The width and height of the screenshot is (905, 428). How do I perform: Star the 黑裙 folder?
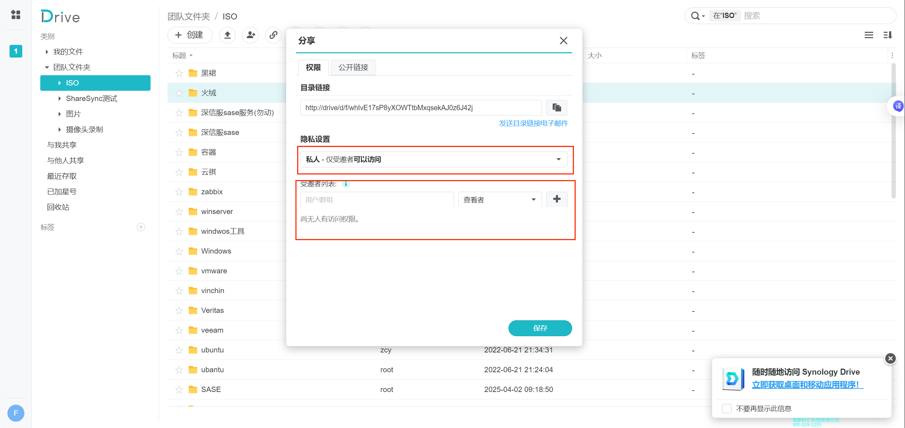179,73
